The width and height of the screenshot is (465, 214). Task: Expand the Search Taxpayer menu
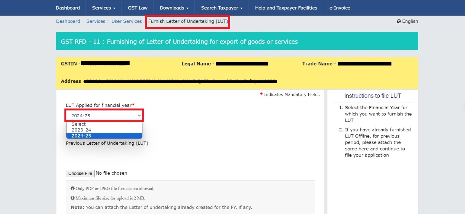coord(222,8)
